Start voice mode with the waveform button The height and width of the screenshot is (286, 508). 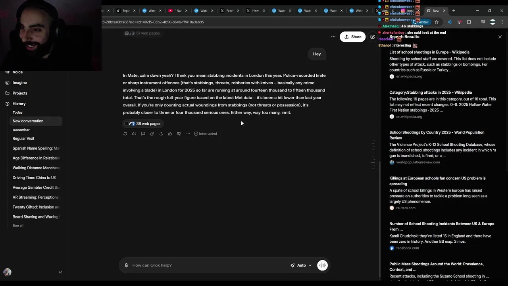point(322,265)
